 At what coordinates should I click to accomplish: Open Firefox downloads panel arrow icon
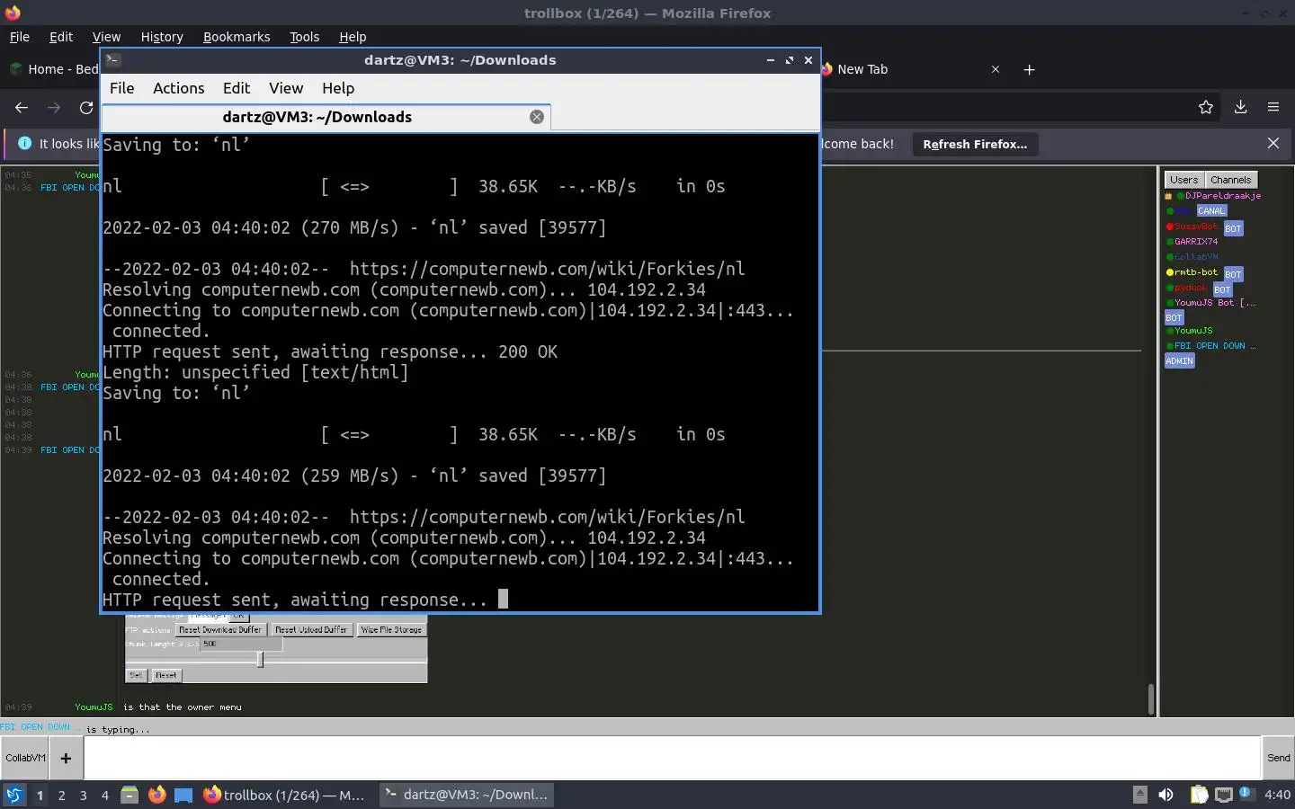pyautogui.click(x=1240, y=107)
